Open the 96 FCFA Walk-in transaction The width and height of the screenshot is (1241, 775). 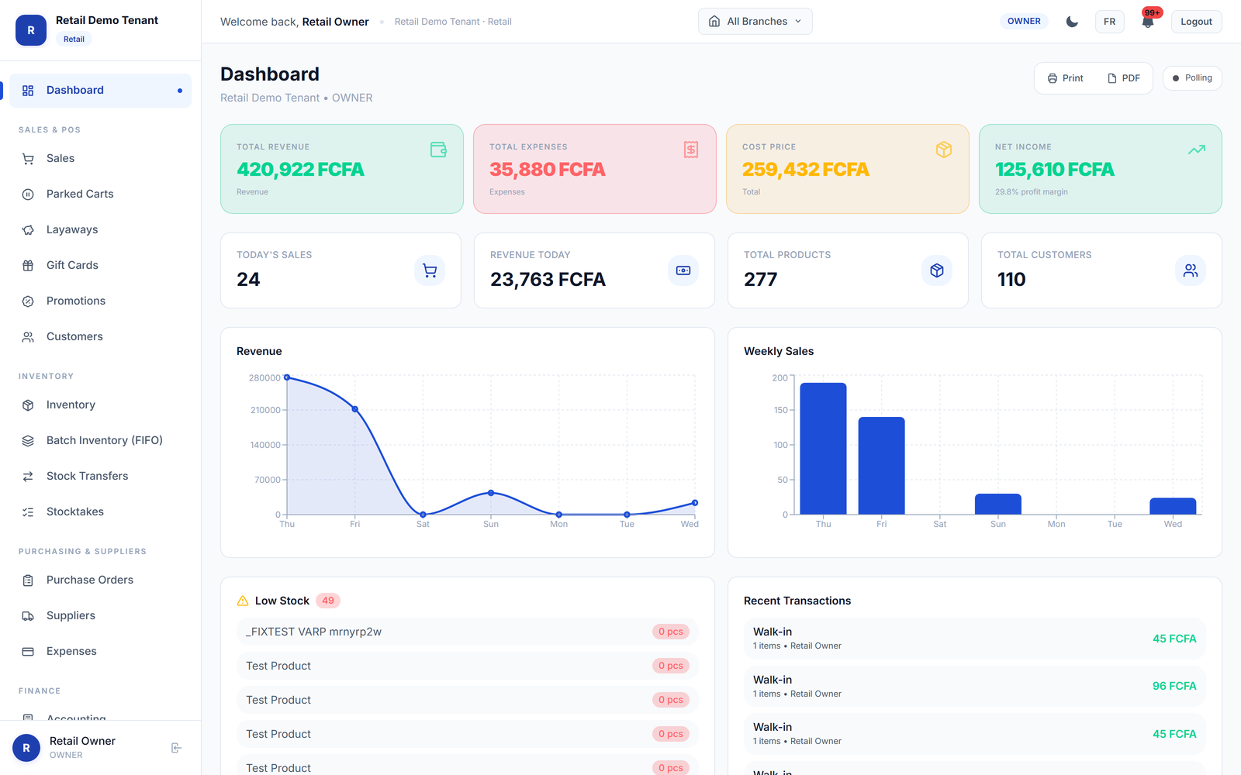point(975,686)
